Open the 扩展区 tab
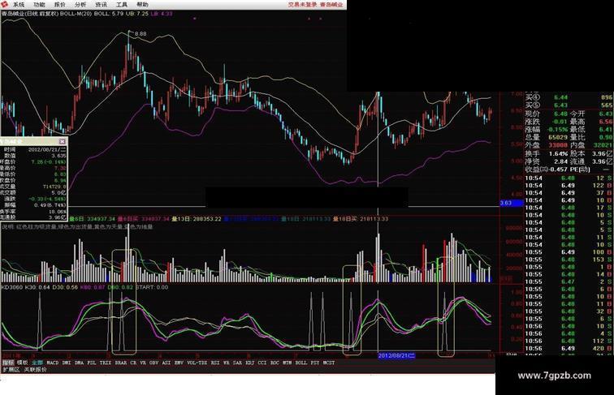This screenshot has width=614, height=395. [x=11, y=369]
